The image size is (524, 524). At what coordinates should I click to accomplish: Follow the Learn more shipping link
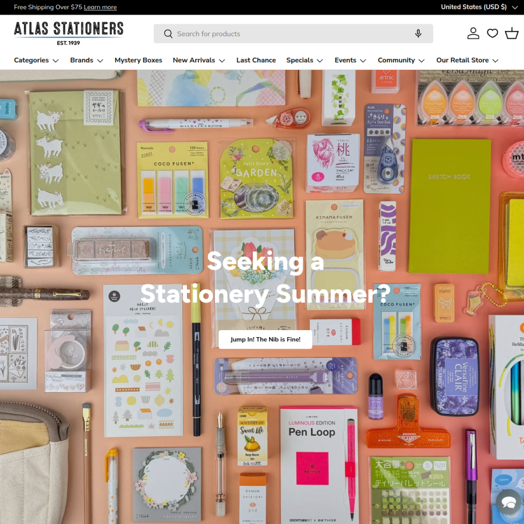click(100, 7)
